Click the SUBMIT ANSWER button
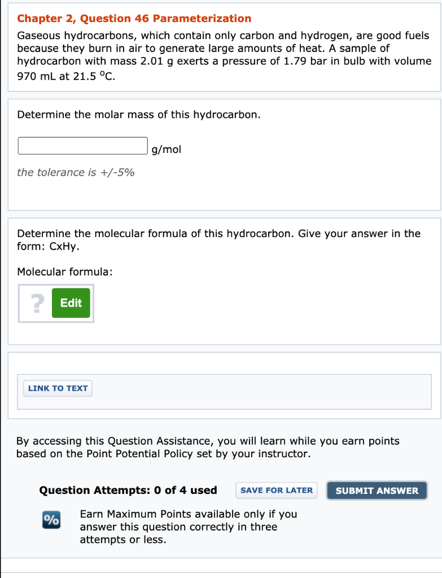The image size is (442, 578). pyautogui.click(x=377, y=491)
